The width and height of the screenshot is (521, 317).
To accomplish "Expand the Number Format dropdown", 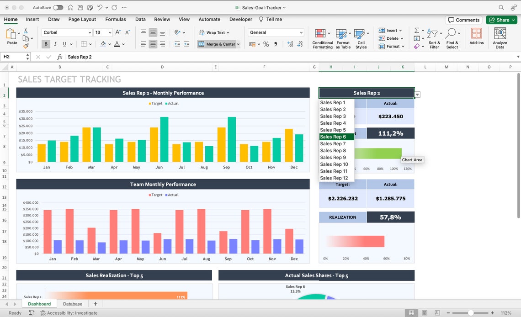I will 301,32.
